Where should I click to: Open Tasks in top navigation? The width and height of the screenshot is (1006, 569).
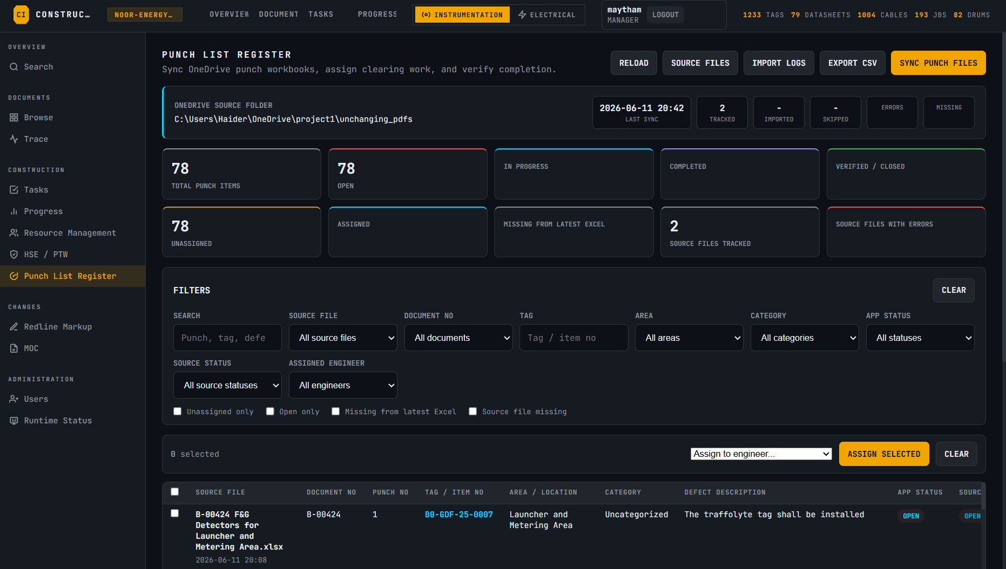(x=321, y=15)
